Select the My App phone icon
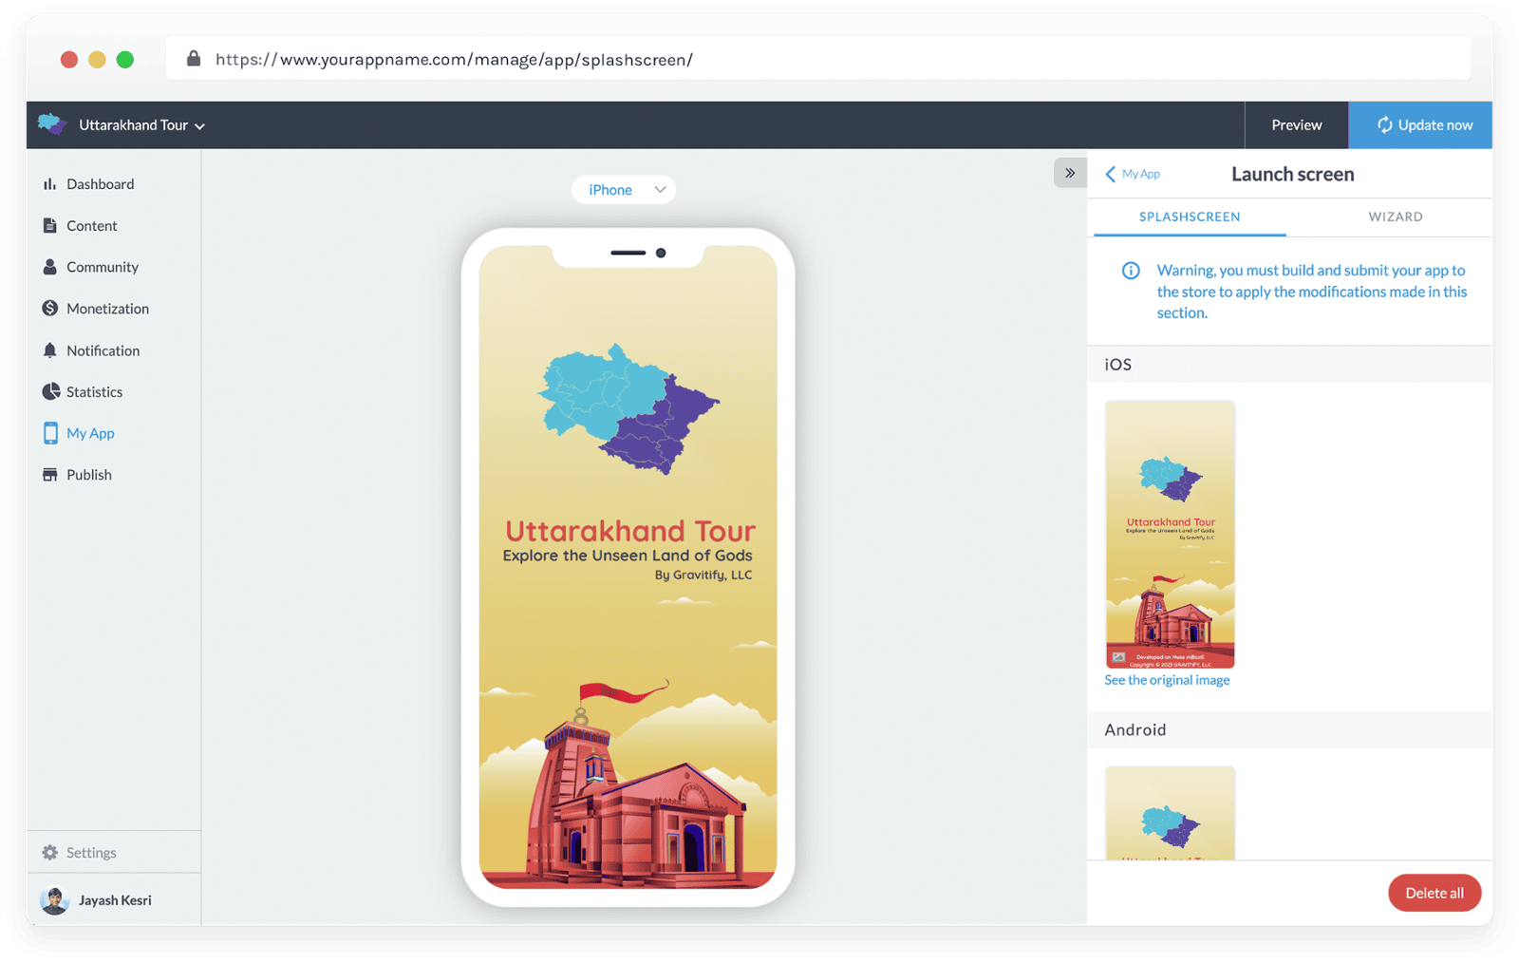 pos(49,433)
